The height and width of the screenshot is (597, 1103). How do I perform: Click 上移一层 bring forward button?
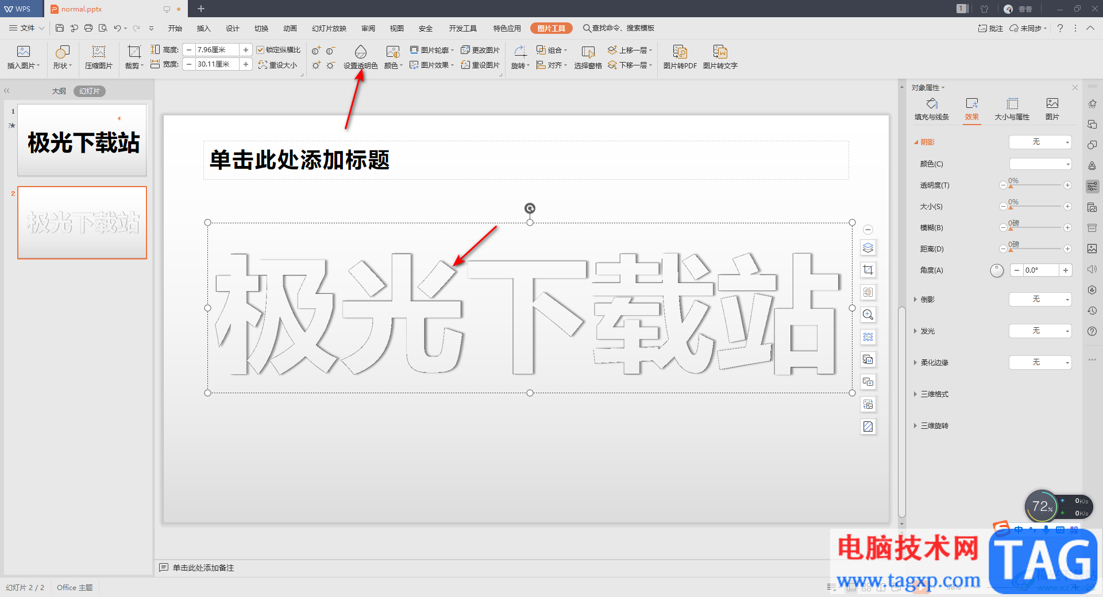point(630,50)
